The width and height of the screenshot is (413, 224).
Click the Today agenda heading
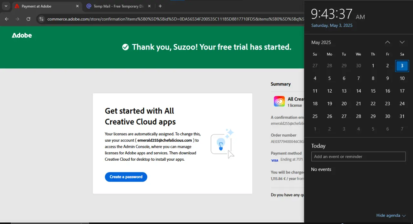318,146
